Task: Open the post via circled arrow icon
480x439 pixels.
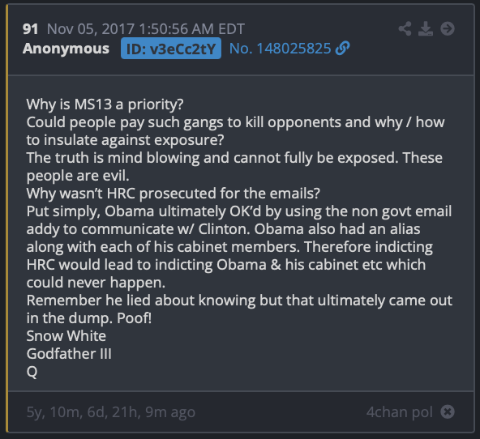Action: (x=448, y=28)
